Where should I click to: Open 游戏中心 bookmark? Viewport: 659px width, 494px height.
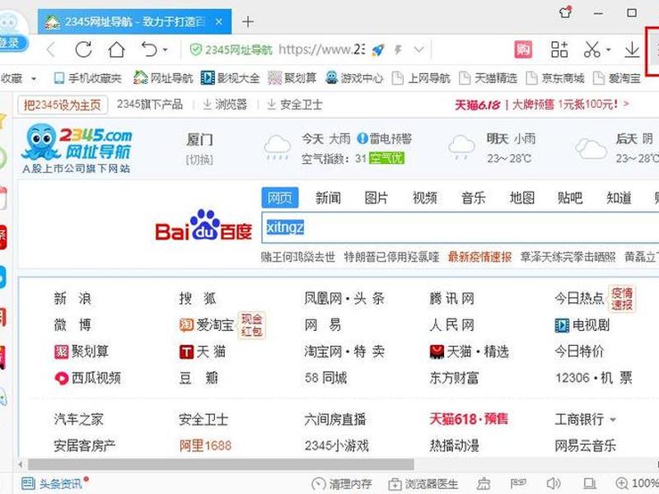click(354, 78)
